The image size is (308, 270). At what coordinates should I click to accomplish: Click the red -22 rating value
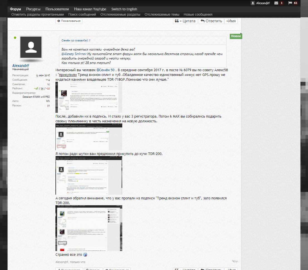pyautogui.click(x=48, y=89)
